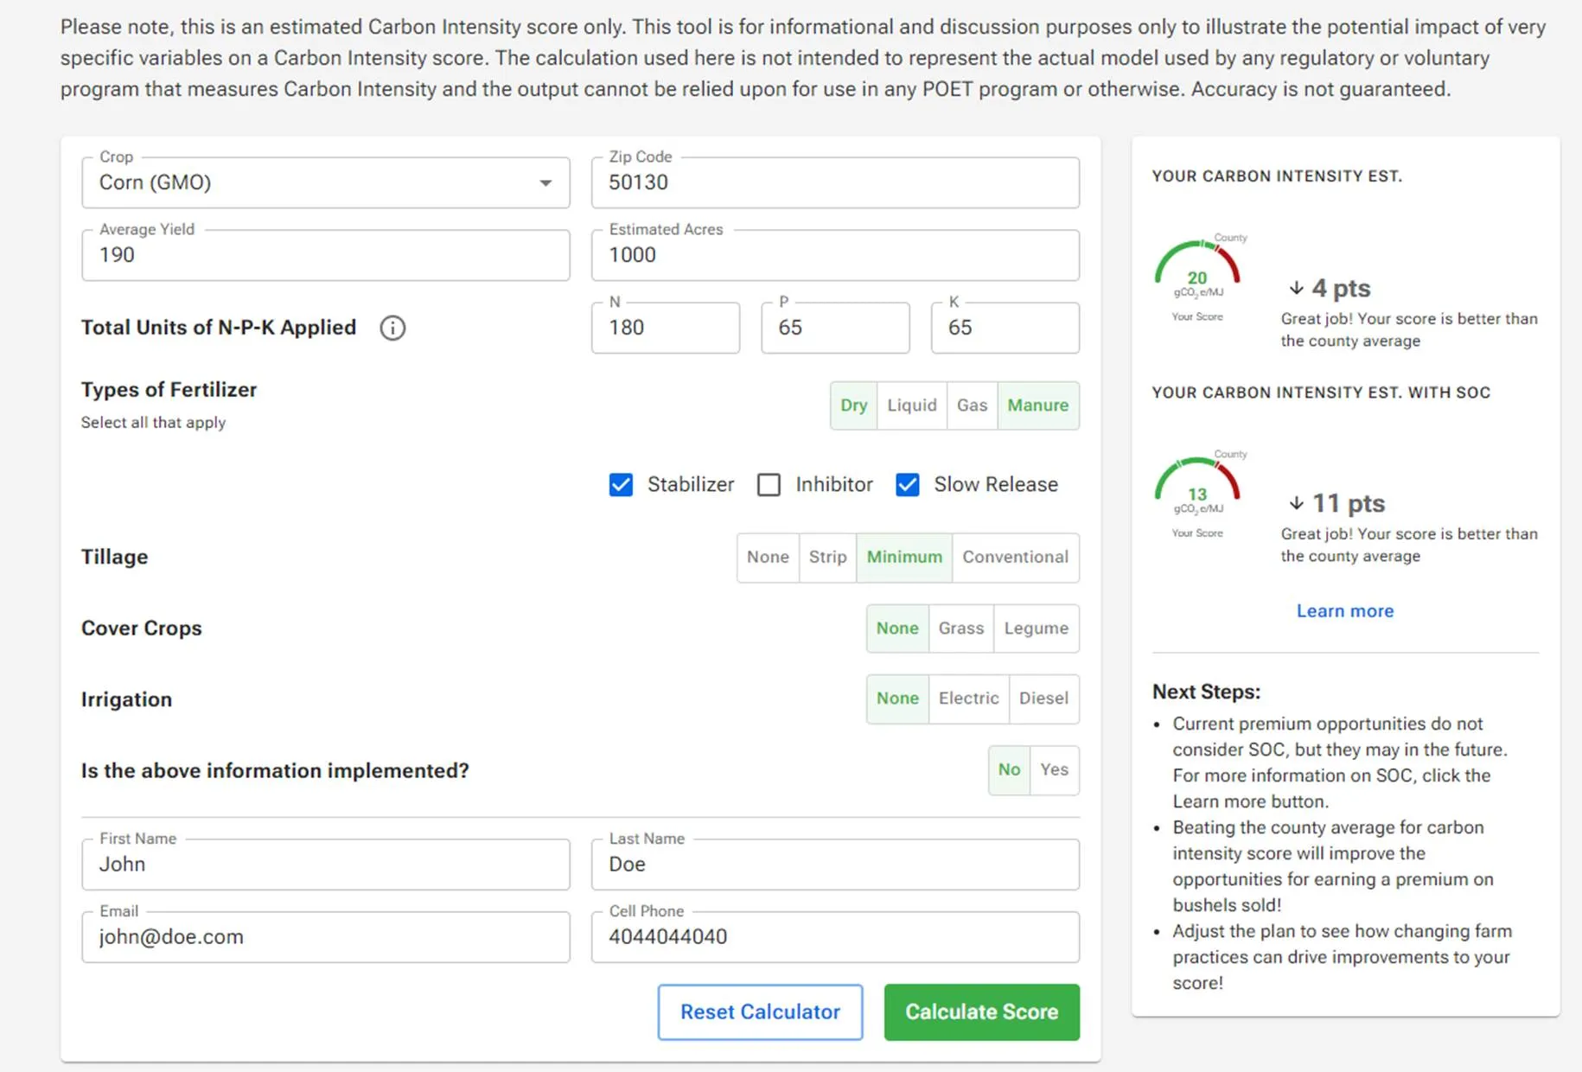The width and height of the screenshot is (1582, 1072).
Task: Set Tillage to None
Action: click(768, 558)
